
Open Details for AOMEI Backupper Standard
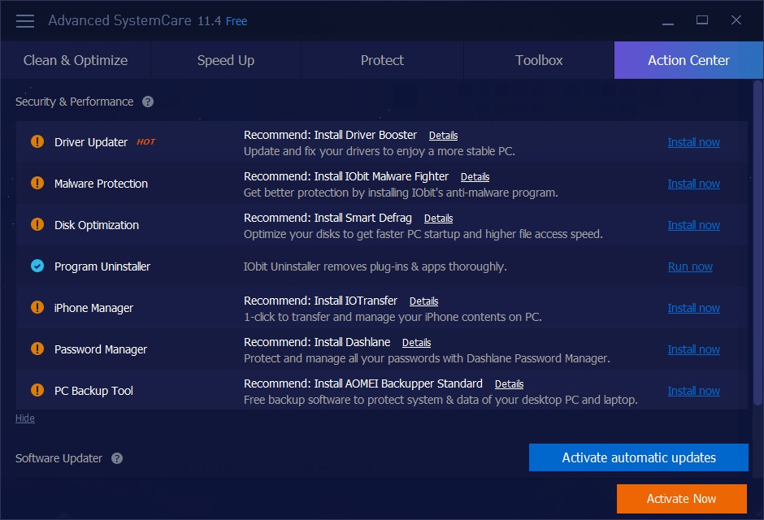(509, 383)
